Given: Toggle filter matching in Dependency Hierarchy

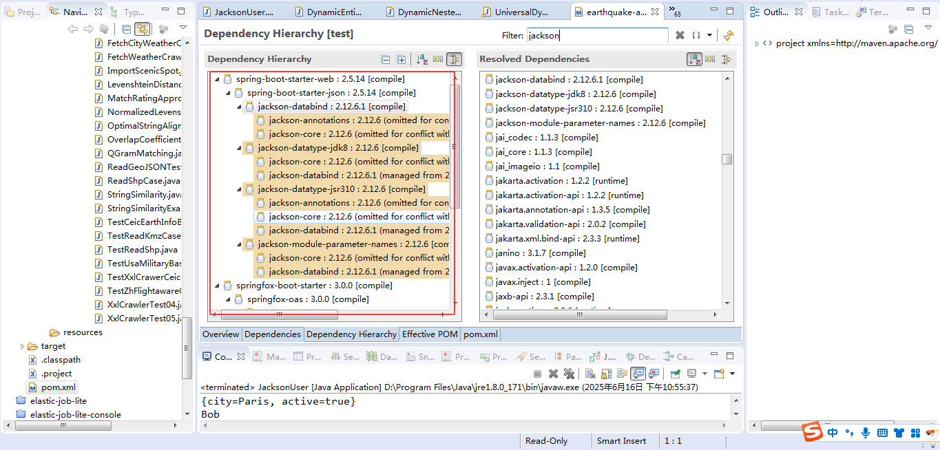Looking at the screenshot, I should pos(454,59).
